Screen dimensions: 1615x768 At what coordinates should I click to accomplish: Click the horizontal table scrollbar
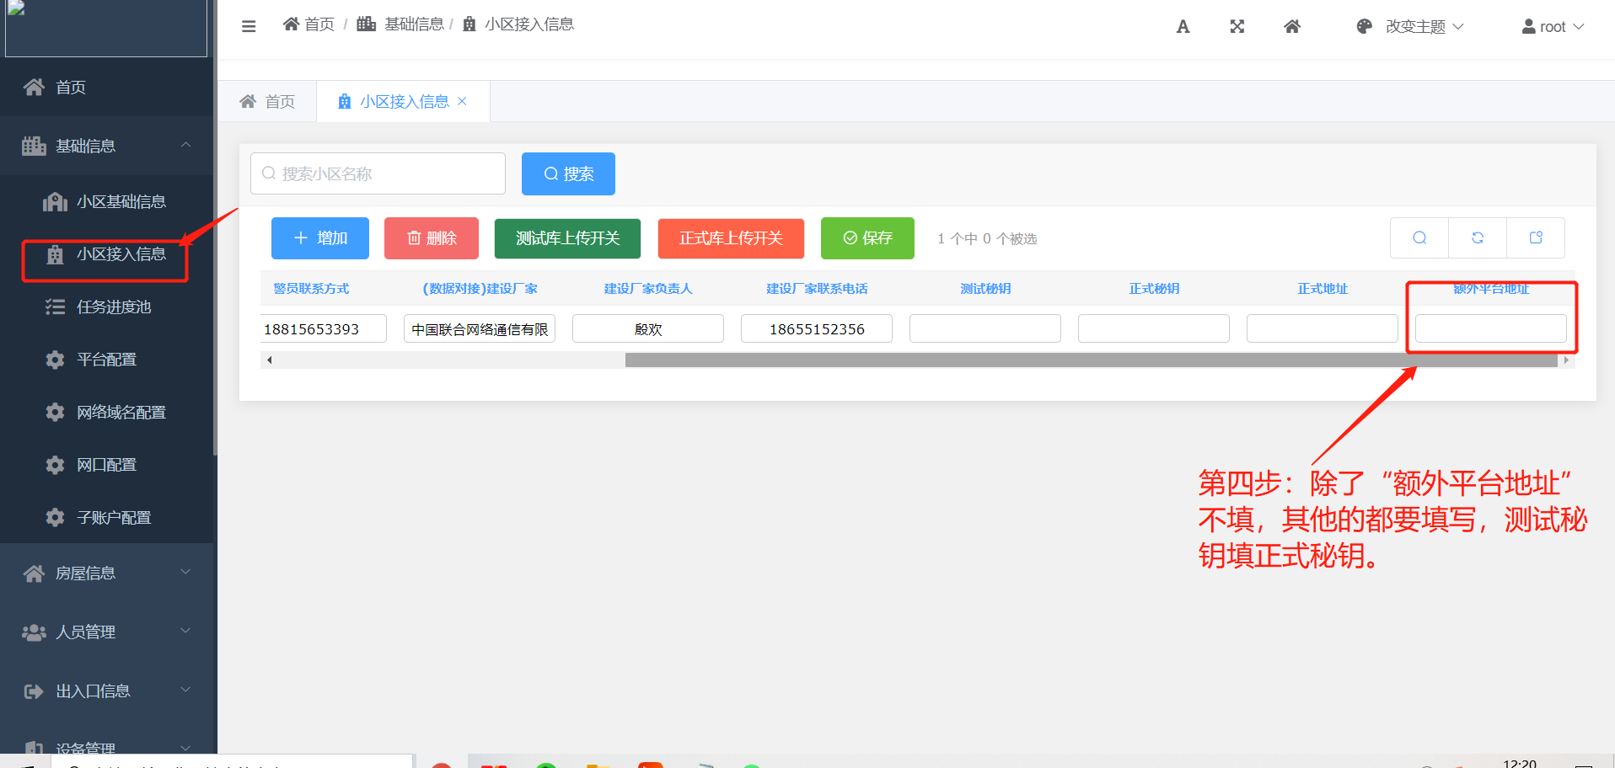(x=1091, y=360)
